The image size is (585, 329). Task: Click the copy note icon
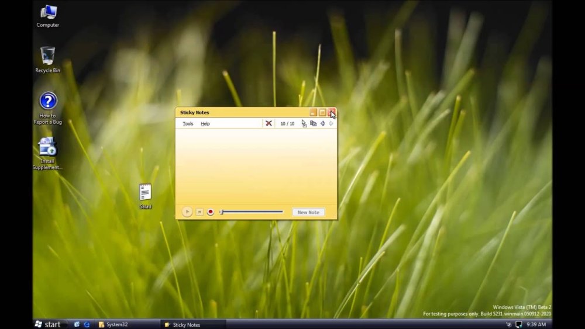[313, 123]
